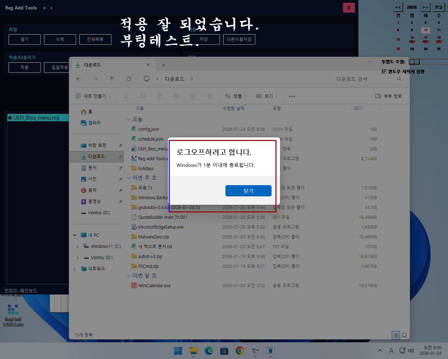The height and width of the screenshot is (359, 448).
Task: Click This PC monitor icon in address bar
Action: (x=147, y=79)
